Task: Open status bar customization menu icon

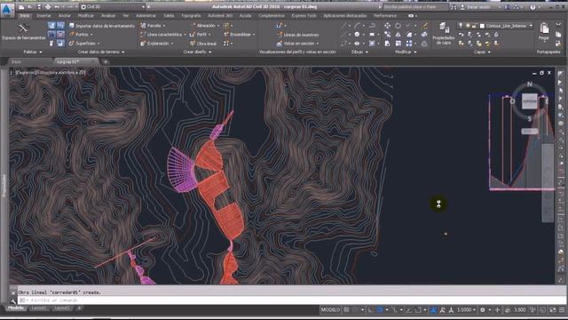Action: pyautogui.click(x=562, y=310)
